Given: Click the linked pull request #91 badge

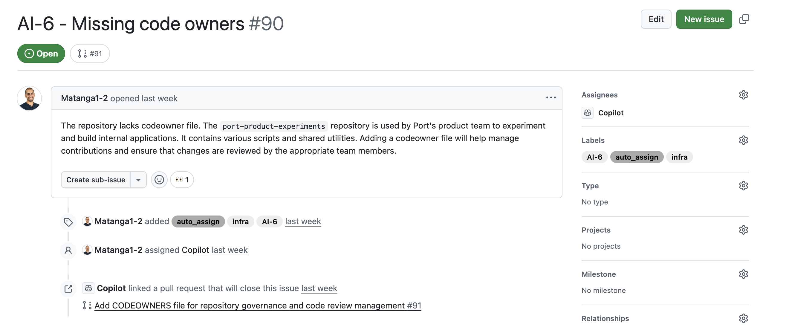Looking at the screenshot, I should click(x=90, y=54).
